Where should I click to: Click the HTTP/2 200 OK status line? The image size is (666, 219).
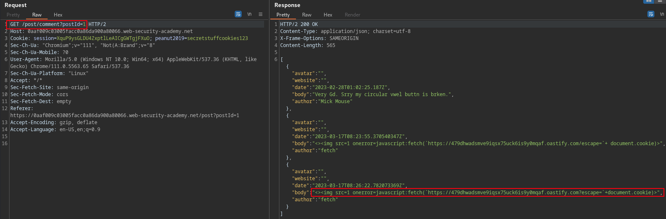299,24
